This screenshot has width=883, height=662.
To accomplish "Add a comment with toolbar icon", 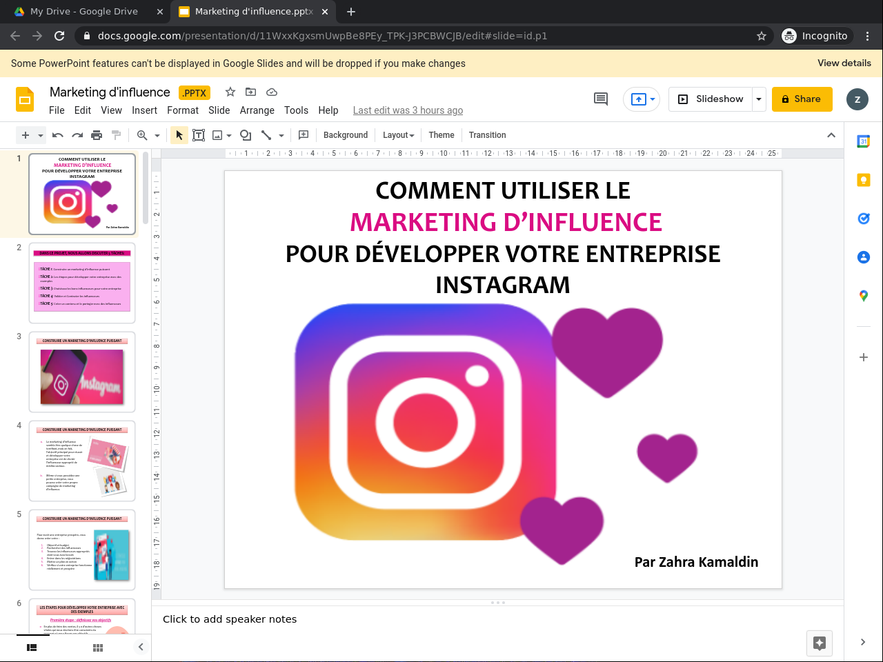I will (x=303, y=135).
